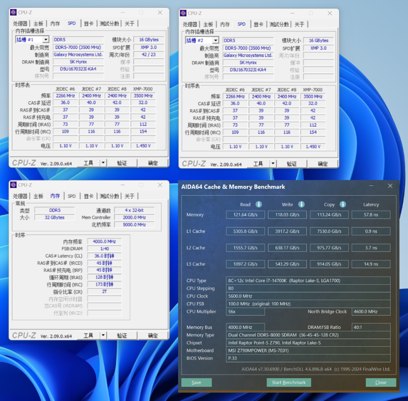Screen dimensions: 408x401
Task: Click the info icon next to Read
Action: (x=259, y=205)
